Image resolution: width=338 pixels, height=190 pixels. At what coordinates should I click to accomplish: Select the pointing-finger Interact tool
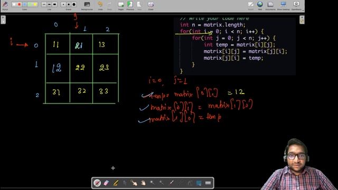point(134,183)
